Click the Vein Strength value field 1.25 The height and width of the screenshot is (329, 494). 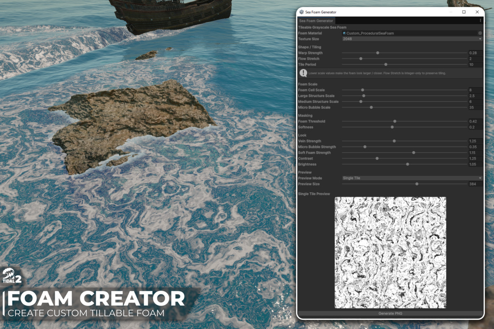coord(475,141)
